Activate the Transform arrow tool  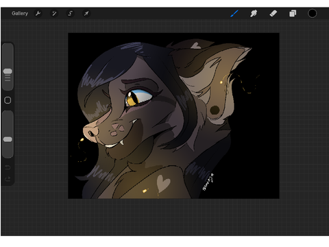(x=86, y=14)
